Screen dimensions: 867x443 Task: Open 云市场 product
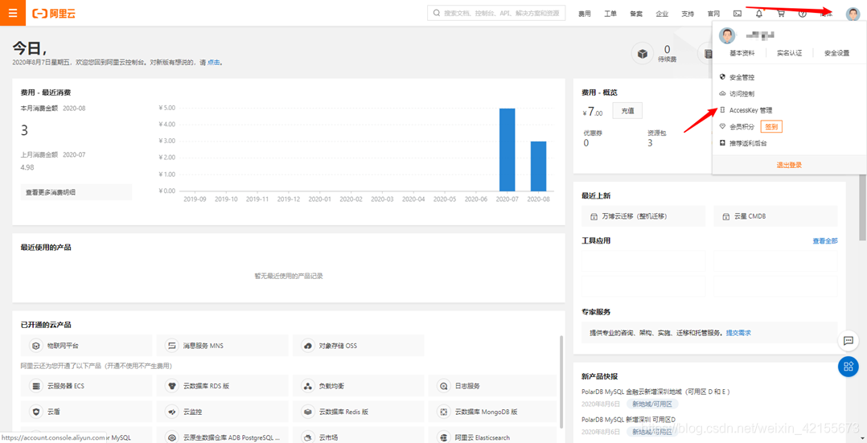point(359,437)
